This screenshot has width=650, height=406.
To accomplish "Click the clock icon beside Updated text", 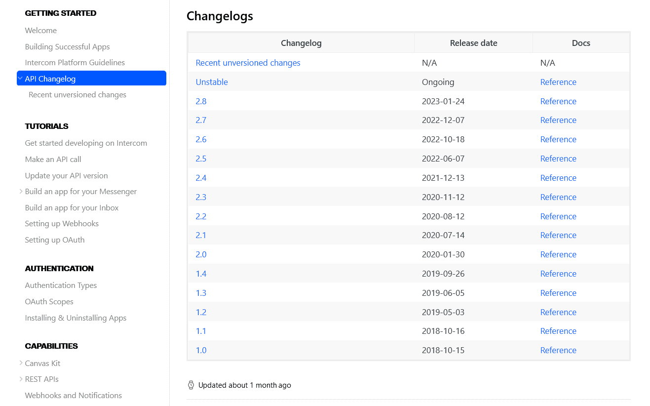I will tap(191, 385).
